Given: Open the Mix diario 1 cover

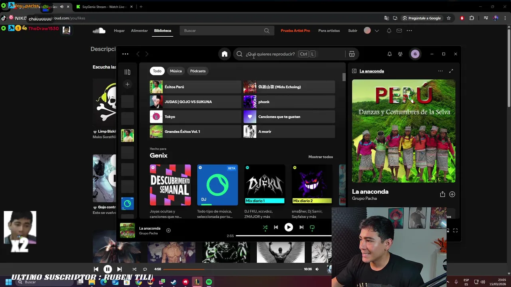Looking at the screenshot, I should point(265,185).
